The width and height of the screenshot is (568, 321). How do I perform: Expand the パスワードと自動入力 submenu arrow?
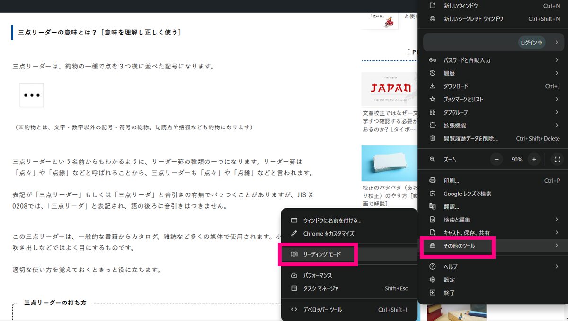point(557,60)
